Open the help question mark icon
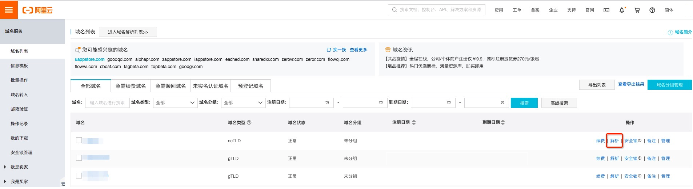The image size is (693, 189). click(x=652, y=10)
